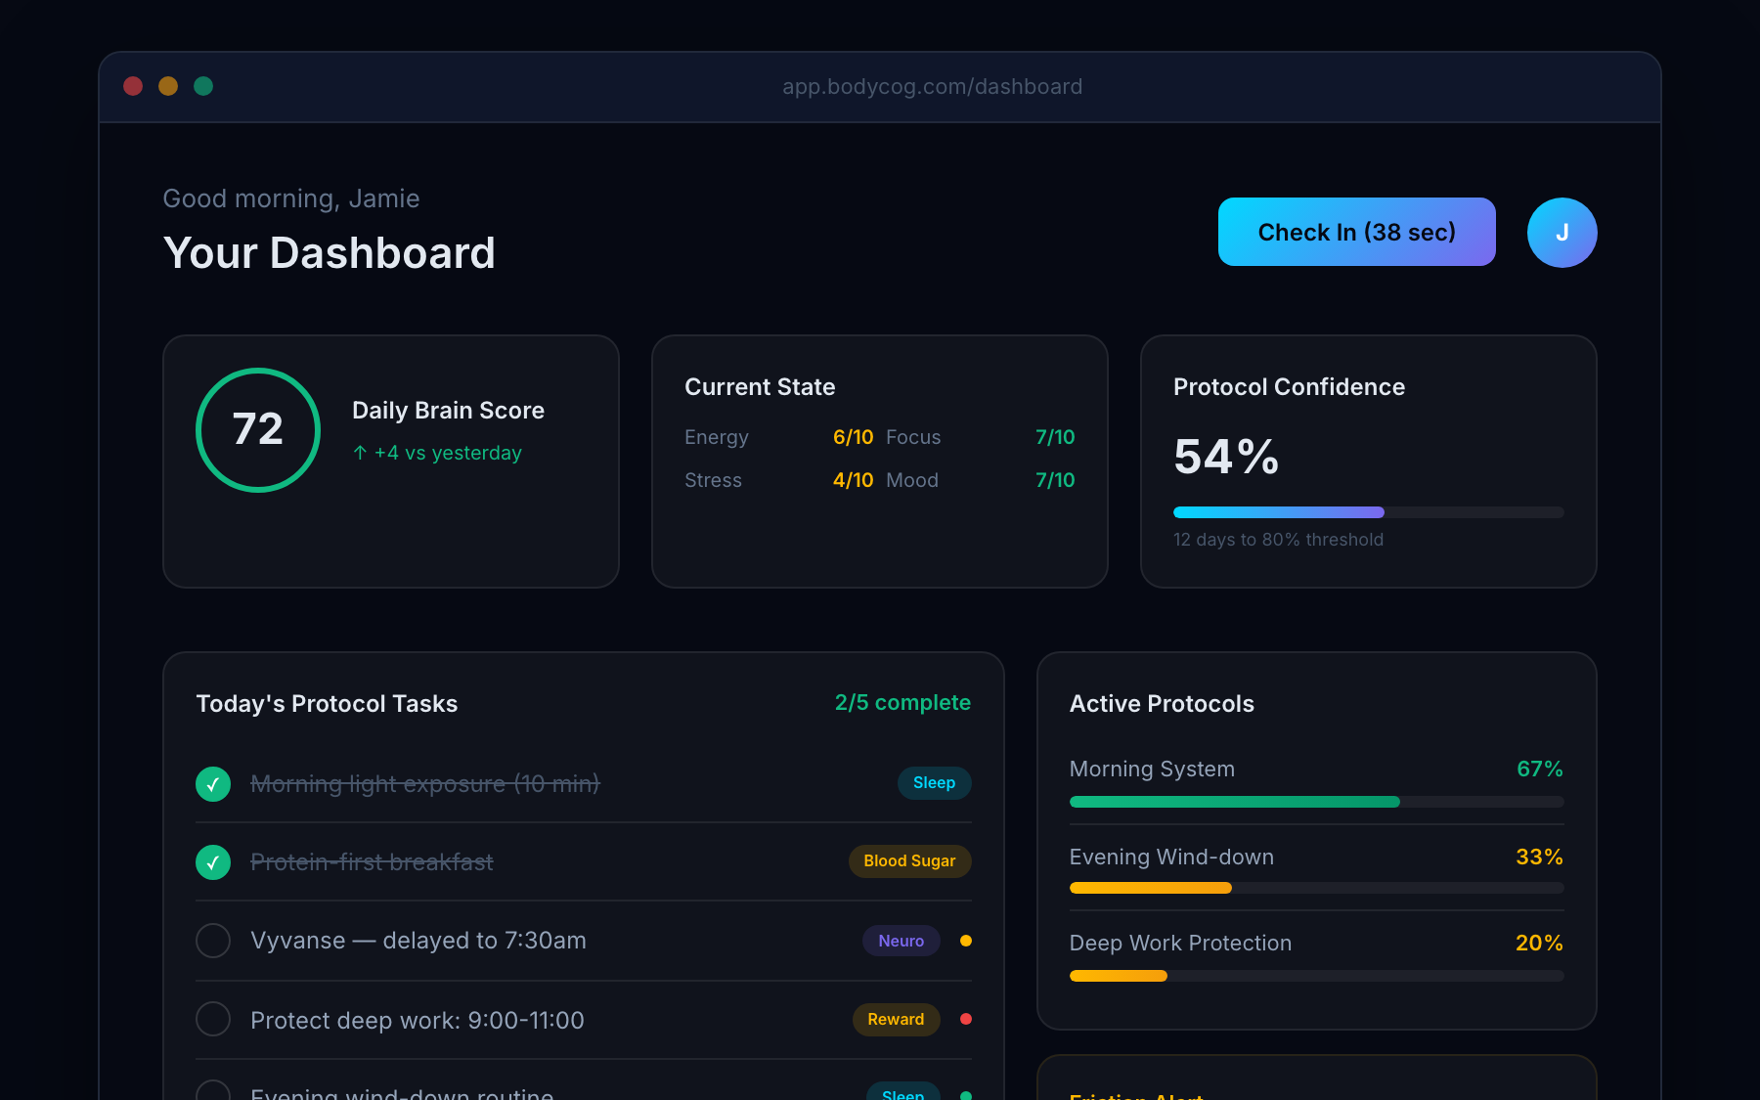Click the 7/10 value next to Focus
1760x1100 pixels.
tap(1055, 437)
